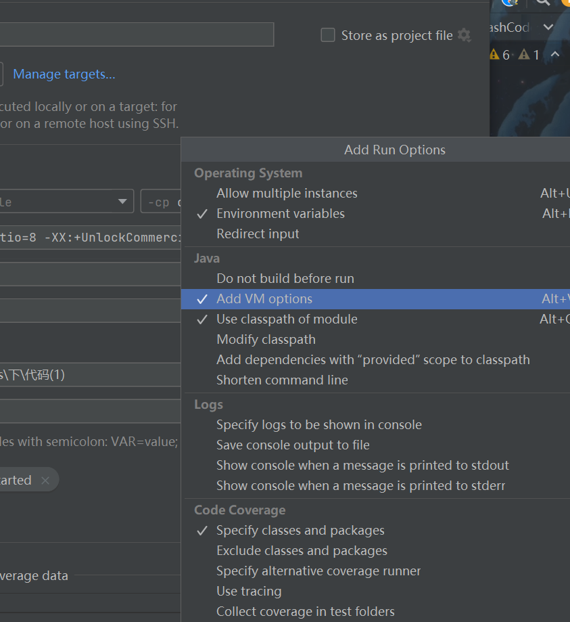
Task: Toggle the Use classpath of module option
Action: (x=287, y=319)
